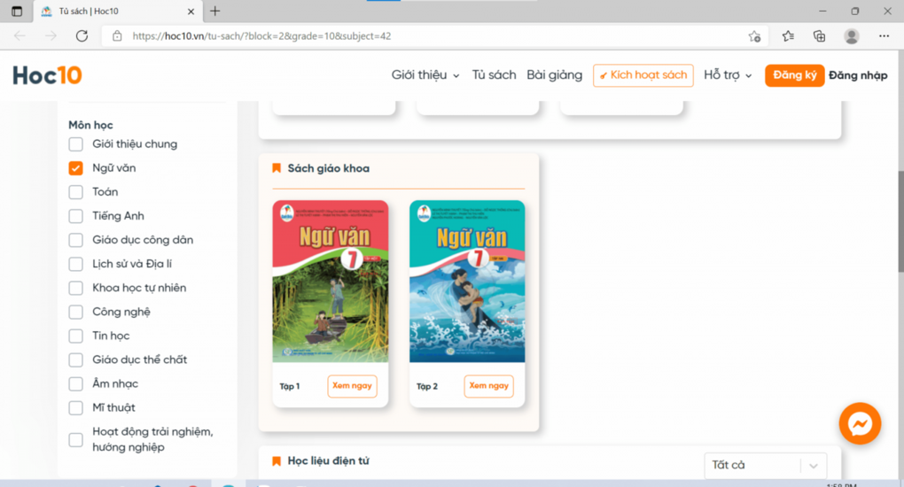904x487 pixels.
Task: Reload the page with refresh icon
Action: coord(82,35)
